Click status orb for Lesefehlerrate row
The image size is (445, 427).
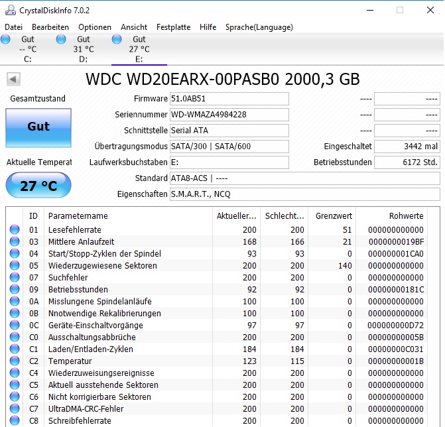pos(15,229)
